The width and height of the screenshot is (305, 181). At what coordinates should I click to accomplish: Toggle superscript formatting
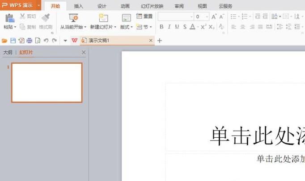pos(203,27)
